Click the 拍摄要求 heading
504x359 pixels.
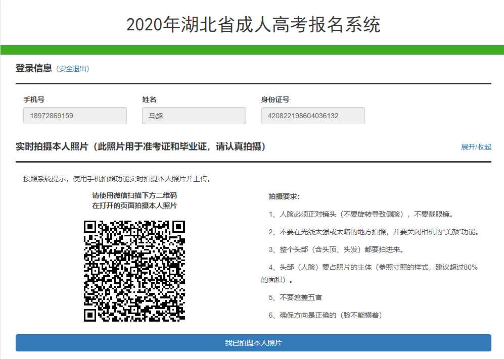tap(284, 196)
